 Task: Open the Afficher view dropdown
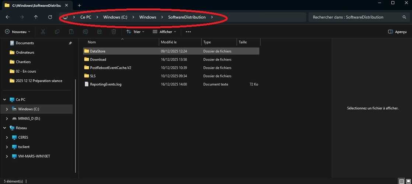pos(164,32)
